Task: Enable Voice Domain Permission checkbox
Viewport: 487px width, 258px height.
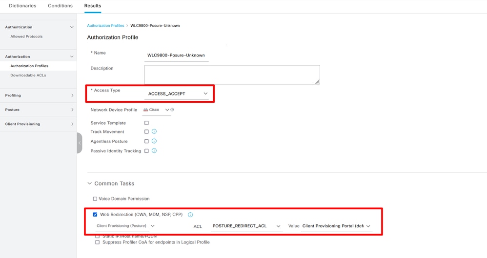Action: click(x=95, y=199)
